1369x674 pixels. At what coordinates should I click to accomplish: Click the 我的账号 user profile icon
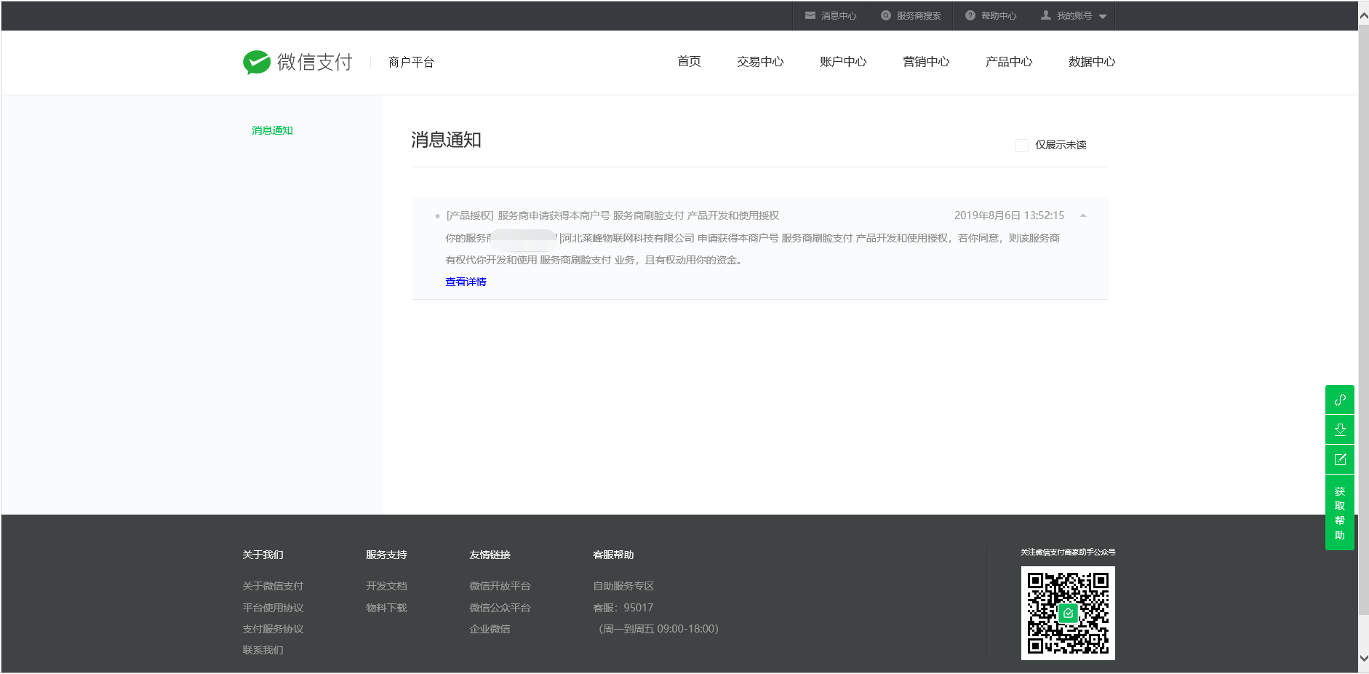point(1045,15)
